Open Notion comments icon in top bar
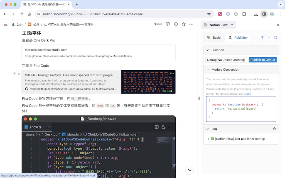285x178 pixels. coord(168,24)
